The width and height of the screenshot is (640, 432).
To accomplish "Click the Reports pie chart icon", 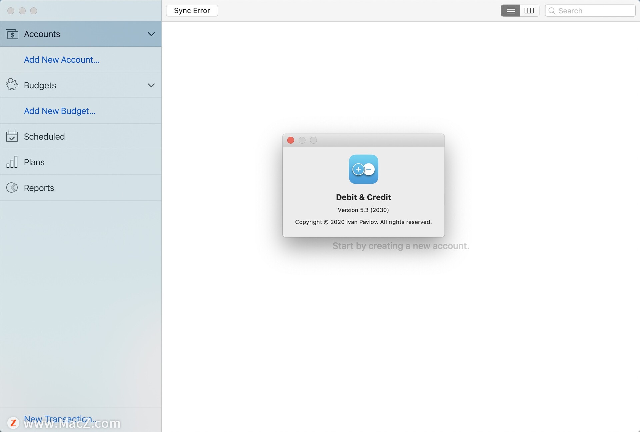I will pyautogui.click(x=12, y=188).
